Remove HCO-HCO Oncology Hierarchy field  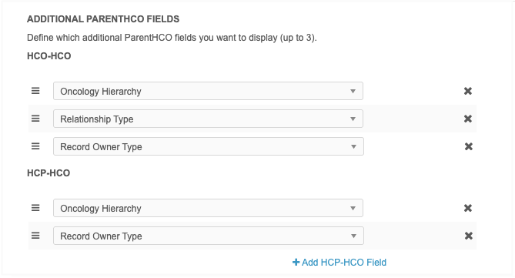468,91
